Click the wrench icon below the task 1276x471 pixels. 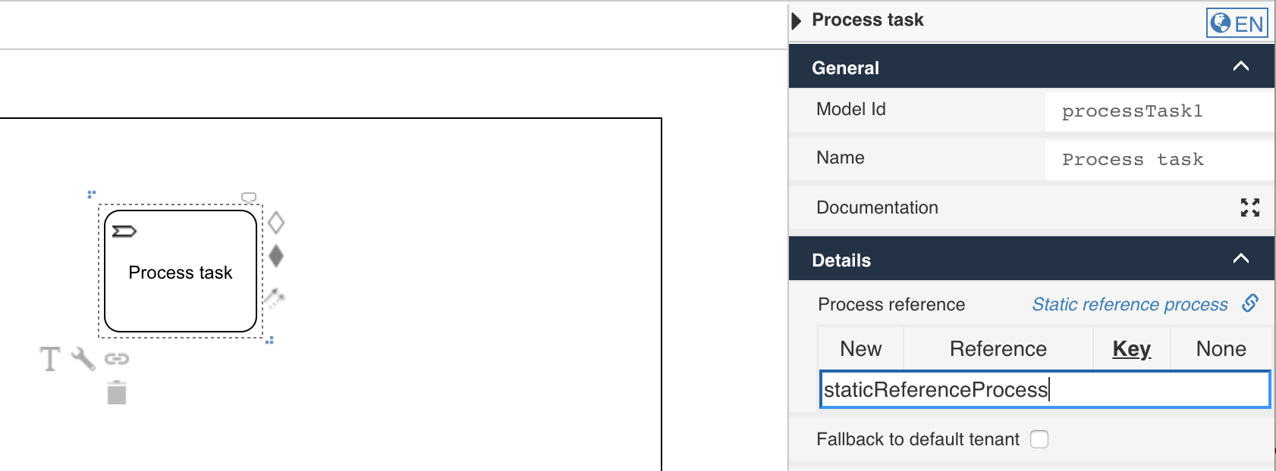tap(83, 359)
